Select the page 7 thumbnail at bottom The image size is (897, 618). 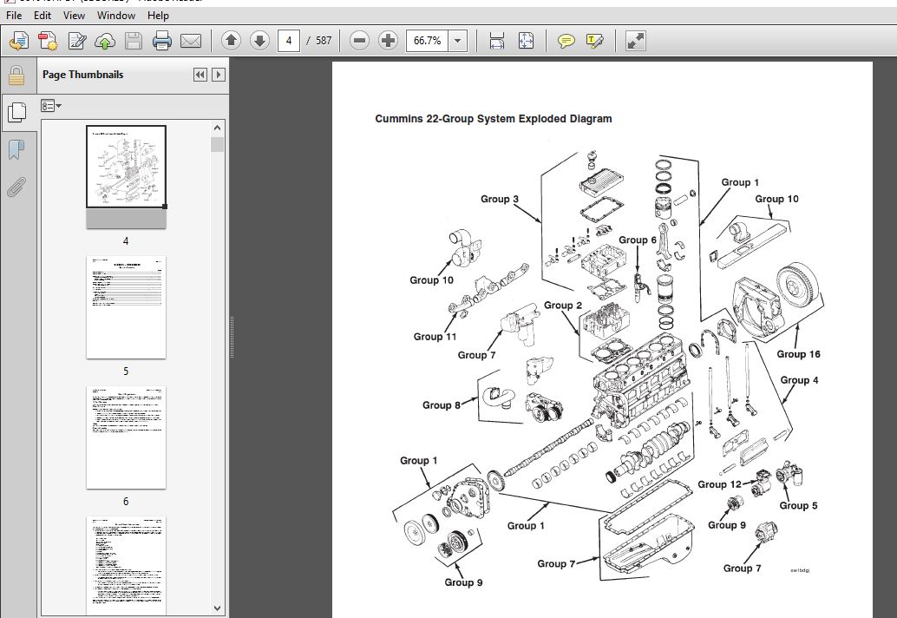pos(126,566)
